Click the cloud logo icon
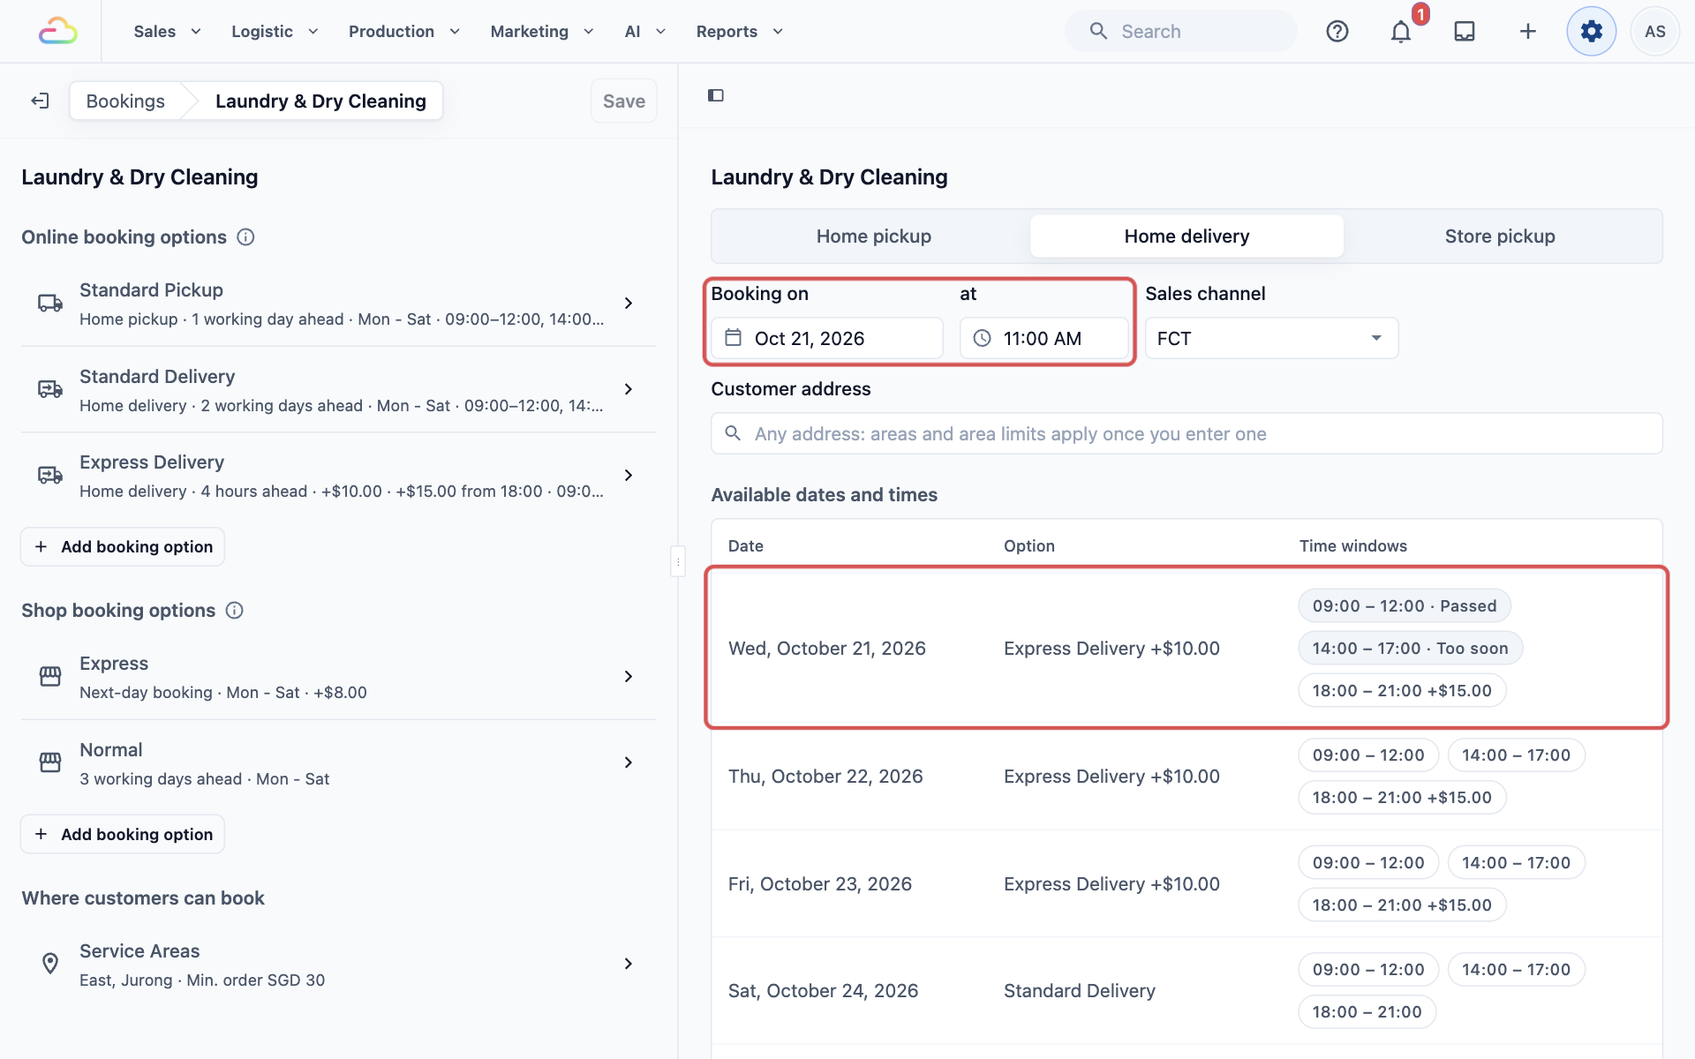The height and width of the screenshot is (1059, 1695). 58,31
